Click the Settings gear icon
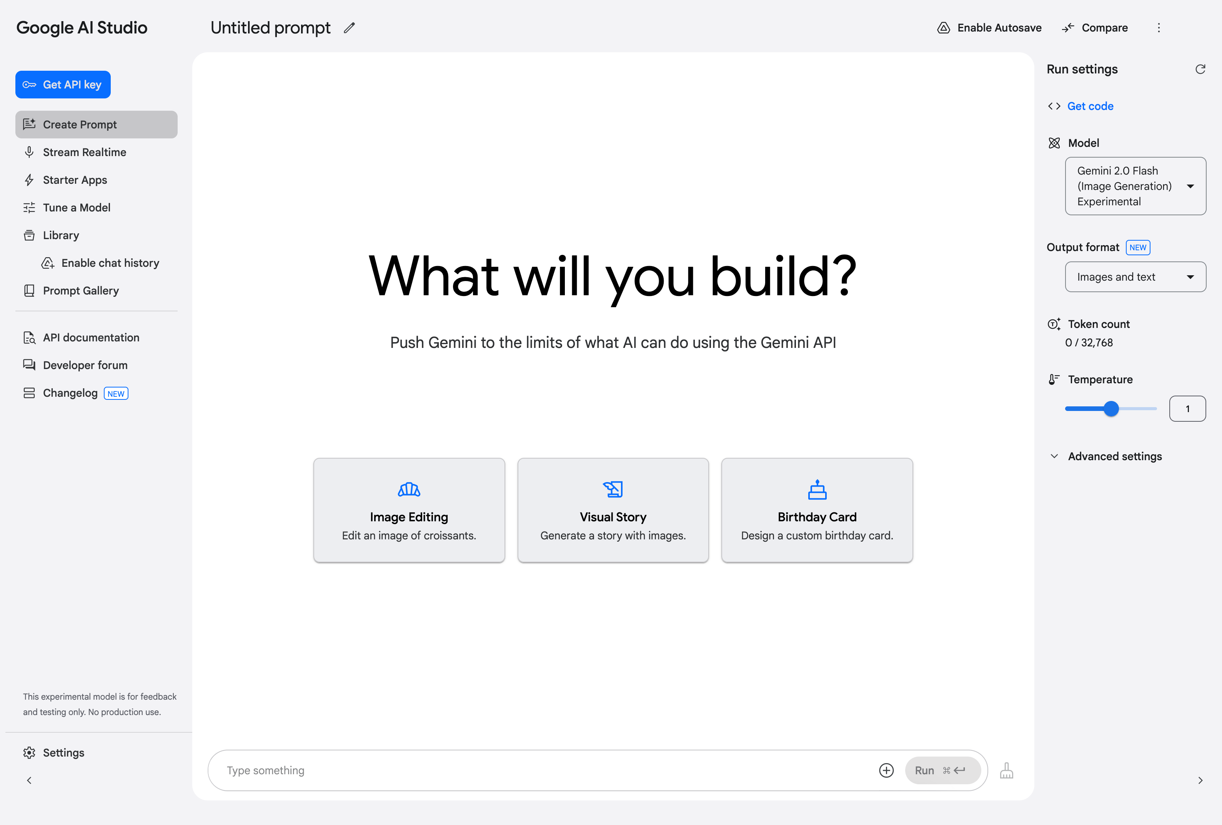1222x825 pixels. click(x=30, y=752)
